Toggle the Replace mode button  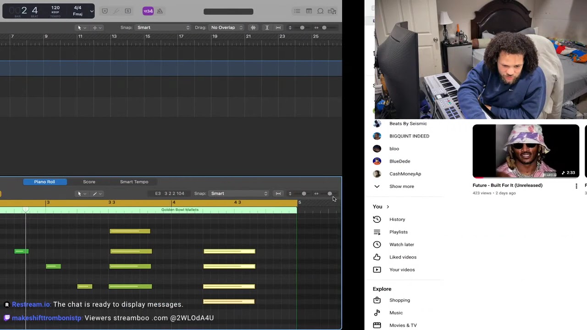(105, 11)
